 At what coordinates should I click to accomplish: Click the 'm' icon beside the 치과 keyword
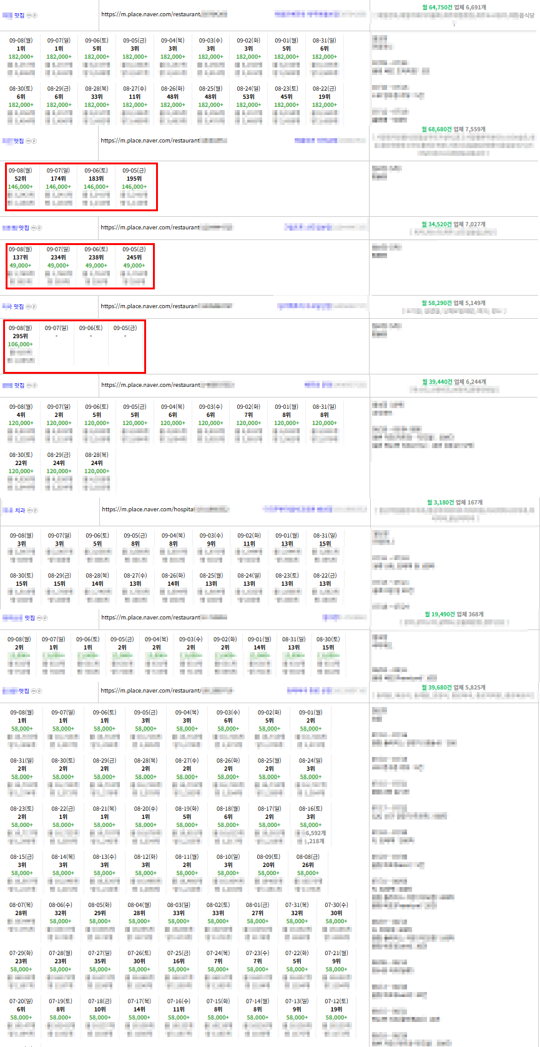click(x=29, y=511)
